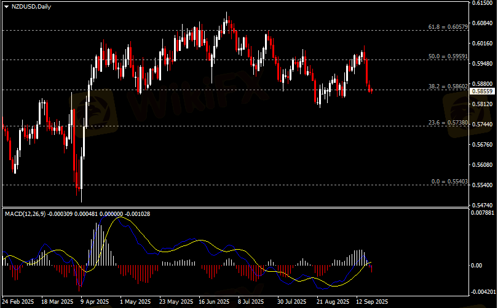The image size is (498, 308).
Task: Select the 12 Sep 2025 date marker
Action: click(371, 302)
